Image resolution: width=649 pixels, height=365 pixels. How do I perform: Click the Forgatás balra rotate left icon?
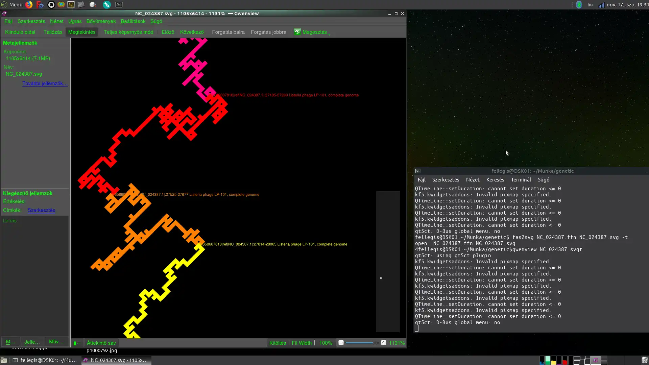point(228,32)
